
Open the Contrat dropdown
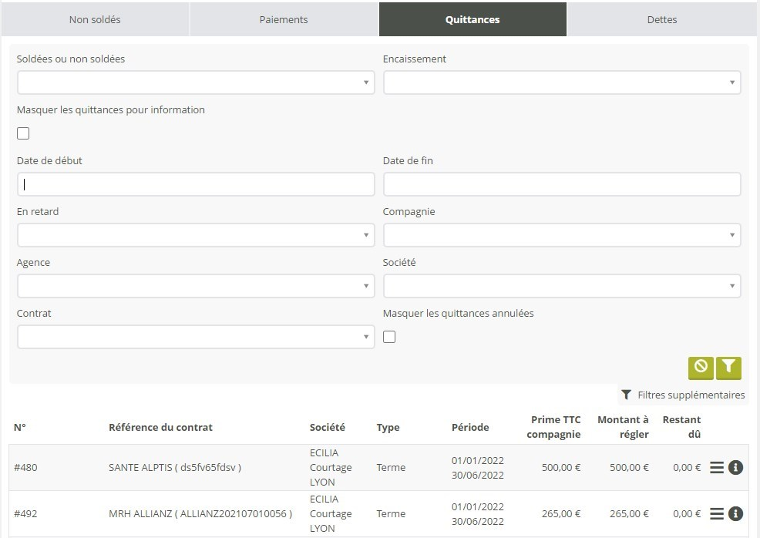pyautogui.click(x=196, y=337)
